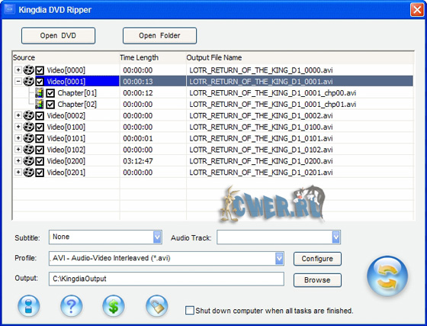This screenshot has height=326, width=427.
Task: Open the Profile format dropdown
Action: [x=279, y=258]
